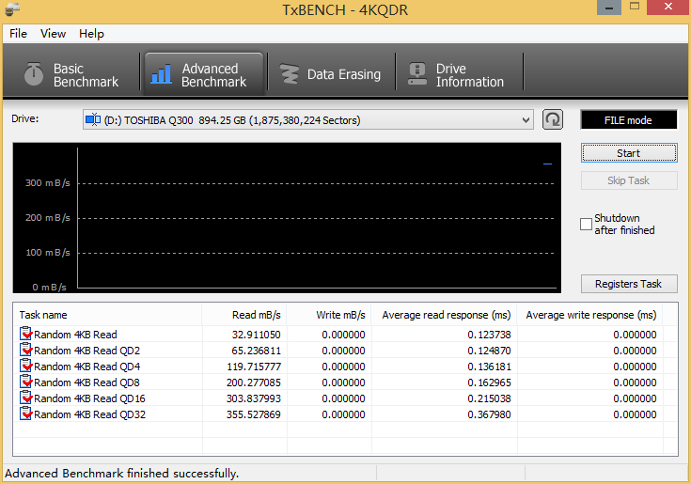This screenshot has width=691, height=484.
Task: Click the Random 4KB Read QD8 task name
Action: (x=87, y=383)
